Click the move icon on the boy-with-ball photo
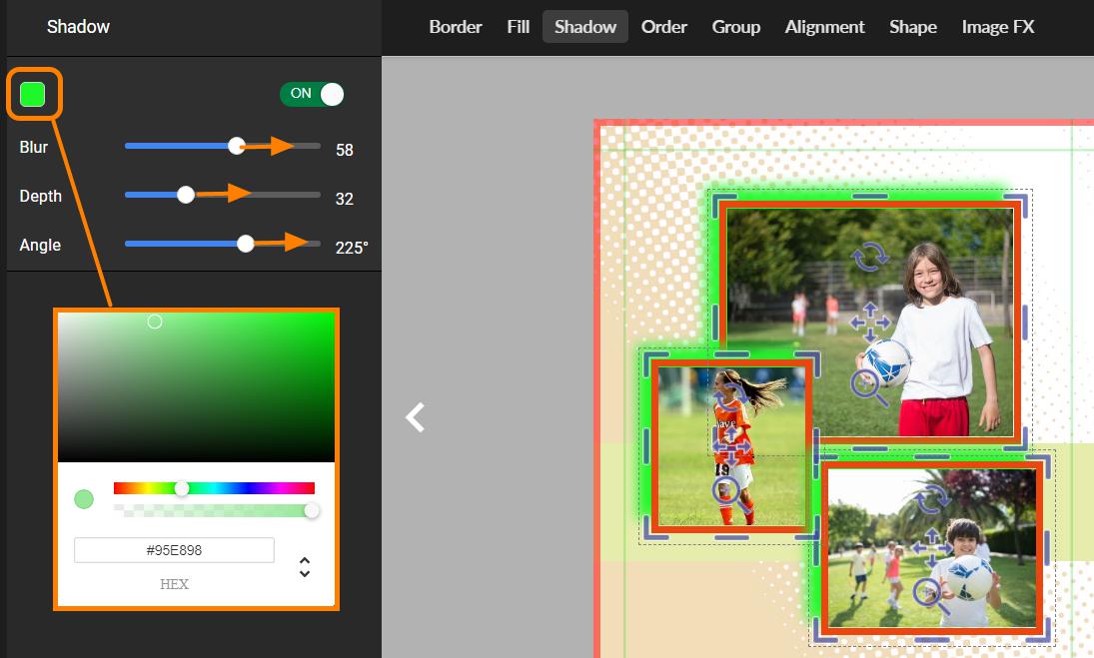1094x658 pixels. (x=932, y=548)
